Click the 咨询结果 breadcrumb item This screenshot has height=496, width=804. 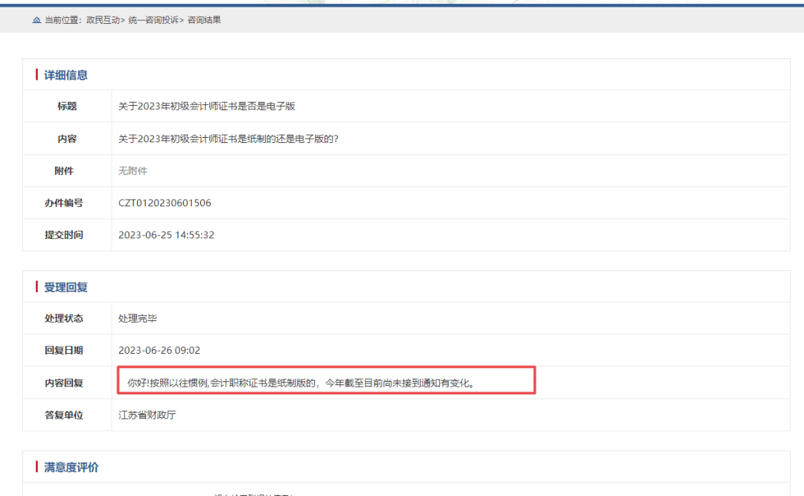click(203, 20)
